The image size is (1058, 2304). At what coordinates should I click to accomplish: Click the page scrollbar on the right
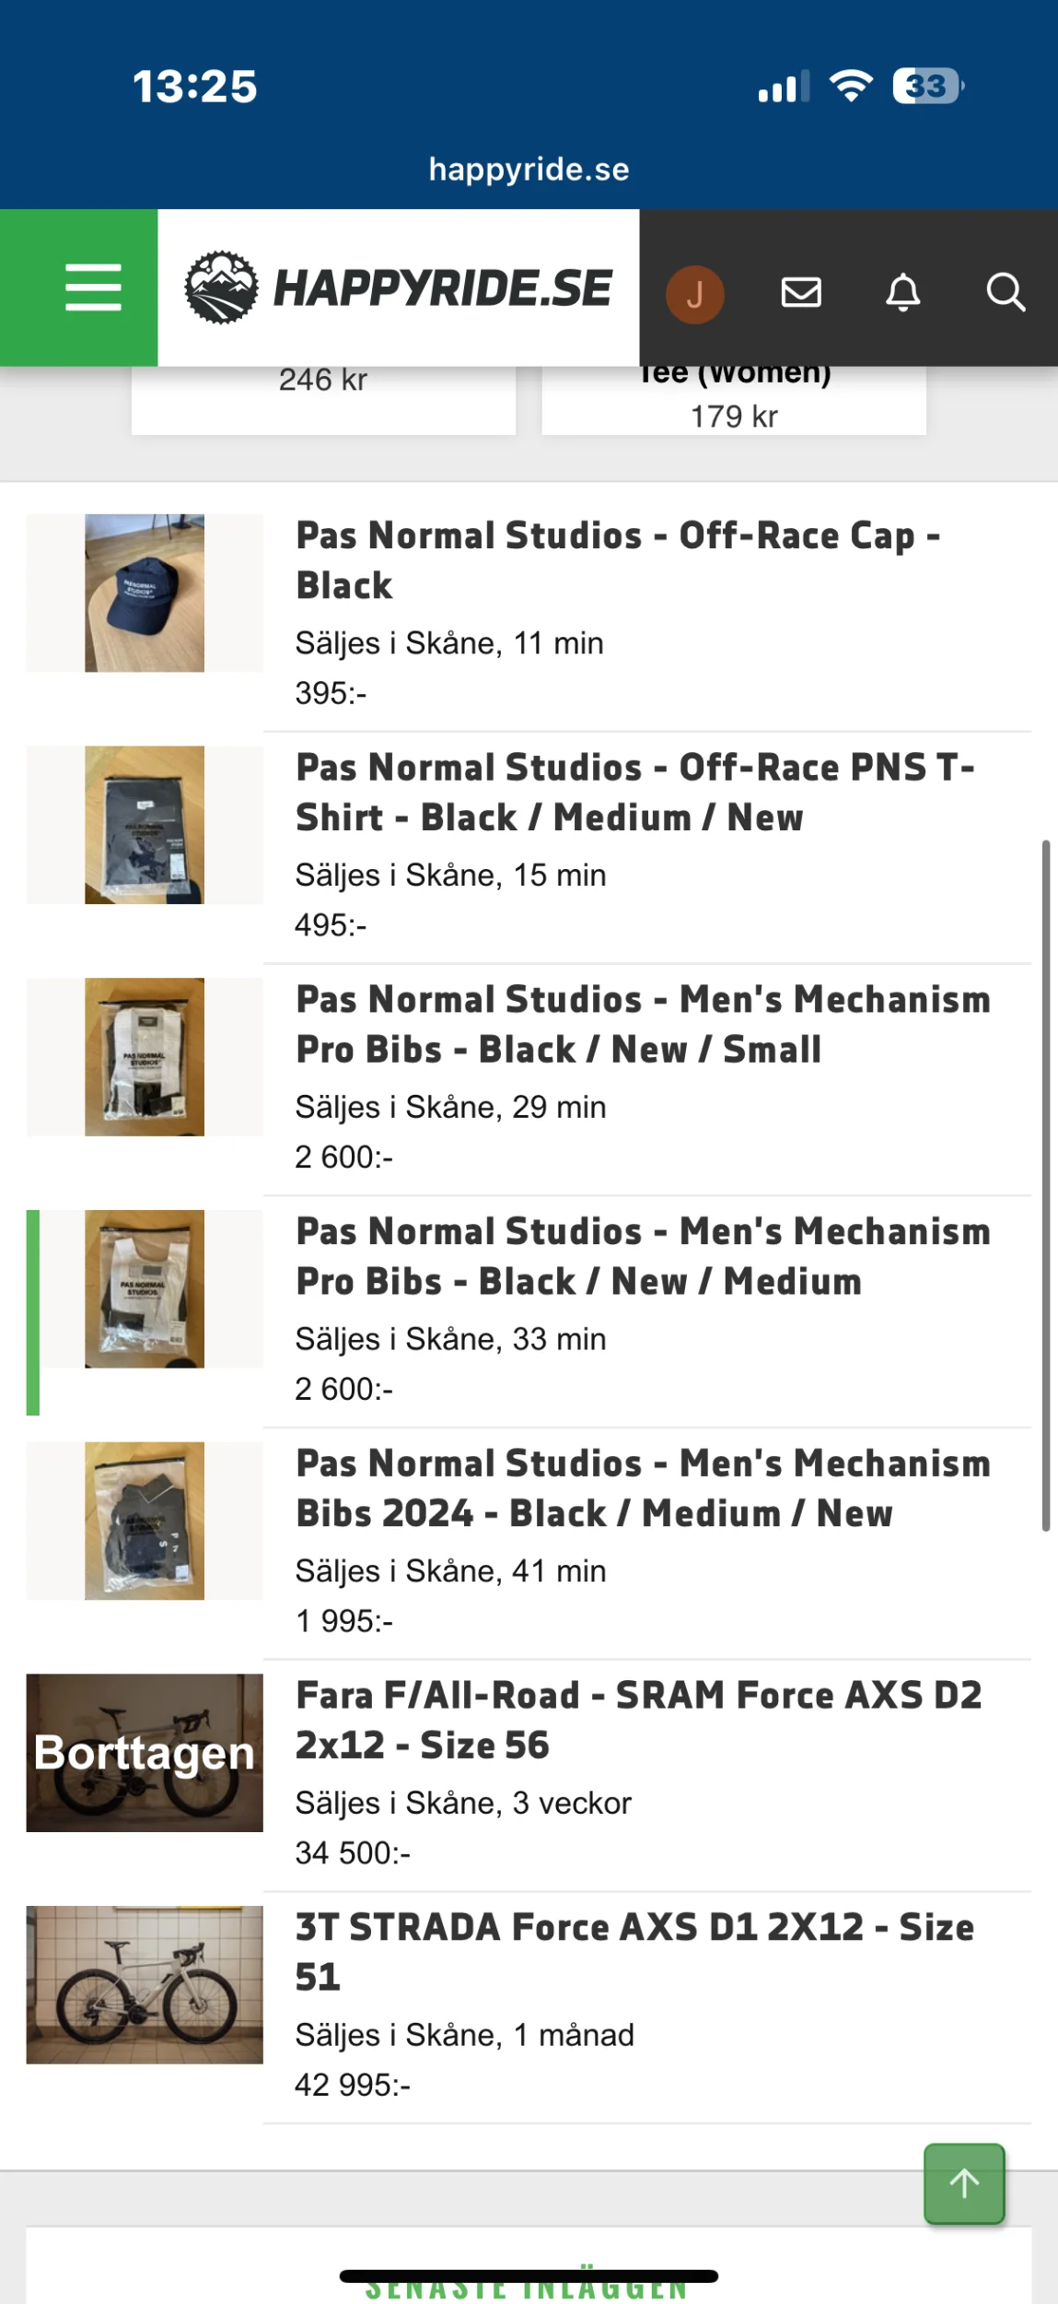(x=1045, y=1184)
